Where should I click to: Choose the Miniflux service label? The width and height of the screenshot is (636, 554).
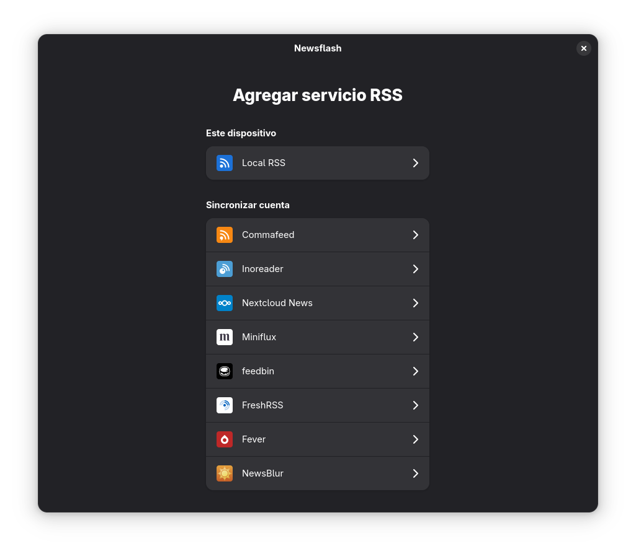259,337
